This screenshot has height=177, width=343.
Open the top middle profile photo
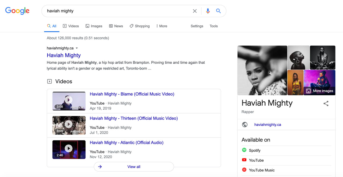click(x=299, y=57)
